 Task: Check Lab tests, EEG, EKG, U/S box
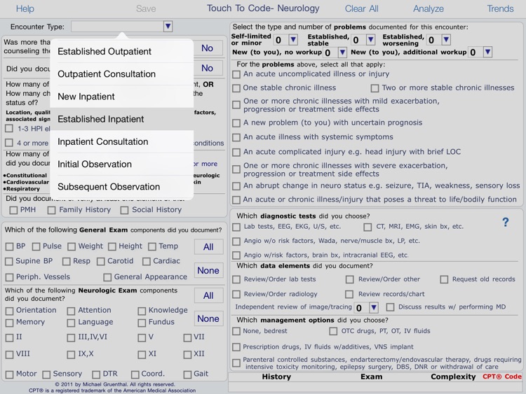pos(236,227)
